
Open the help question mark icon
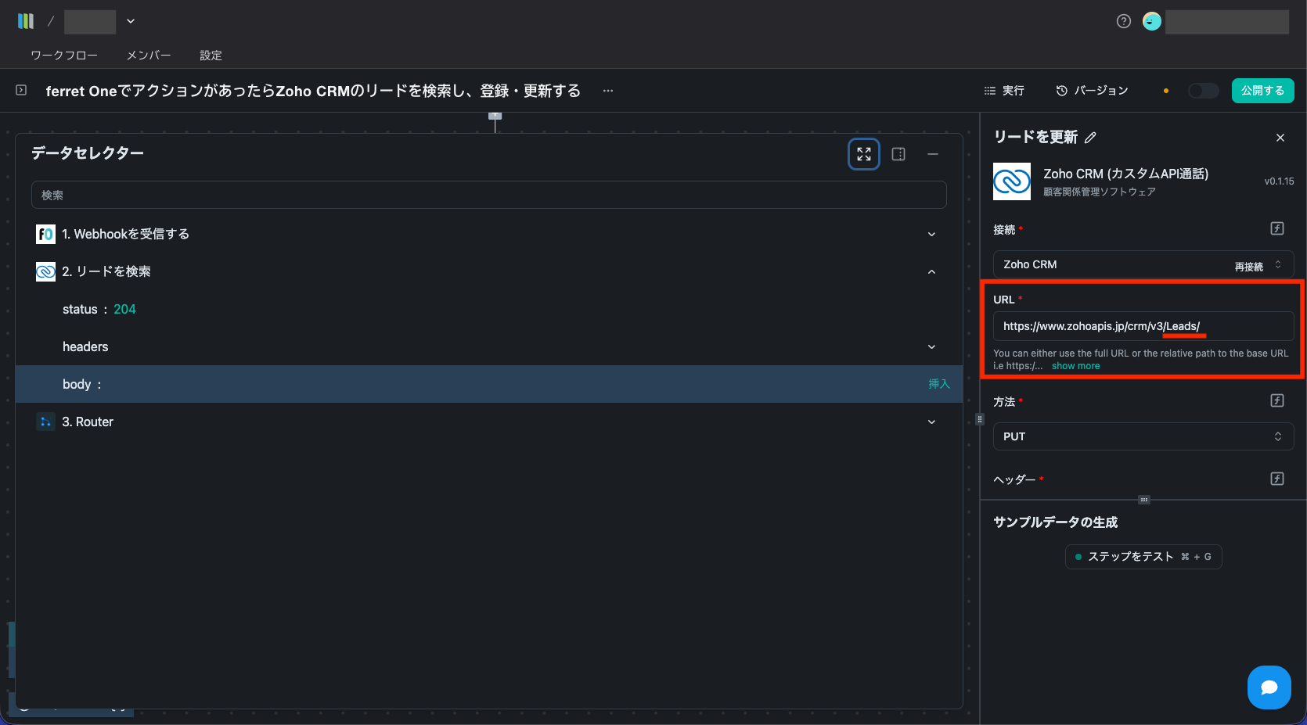(x=1124, y=21)
